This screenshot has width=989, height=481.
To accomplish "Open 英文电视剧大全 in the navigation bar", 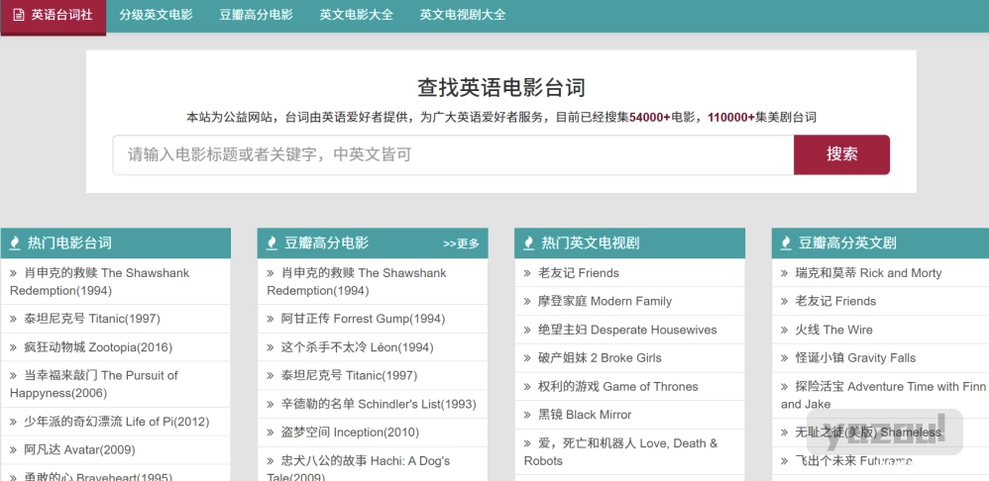I will [463, 15].
